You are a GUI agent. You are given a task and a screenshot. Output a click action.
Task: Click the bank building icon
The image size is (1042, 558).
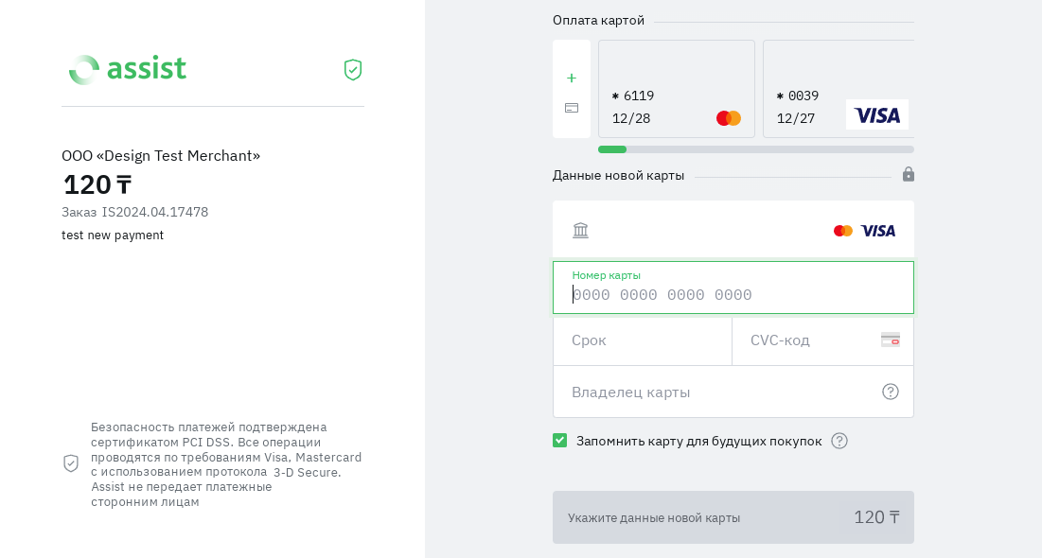pos(581,230)
